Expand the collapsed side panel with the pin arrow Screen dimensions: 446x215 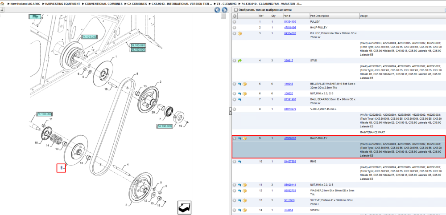coord(2,10)
